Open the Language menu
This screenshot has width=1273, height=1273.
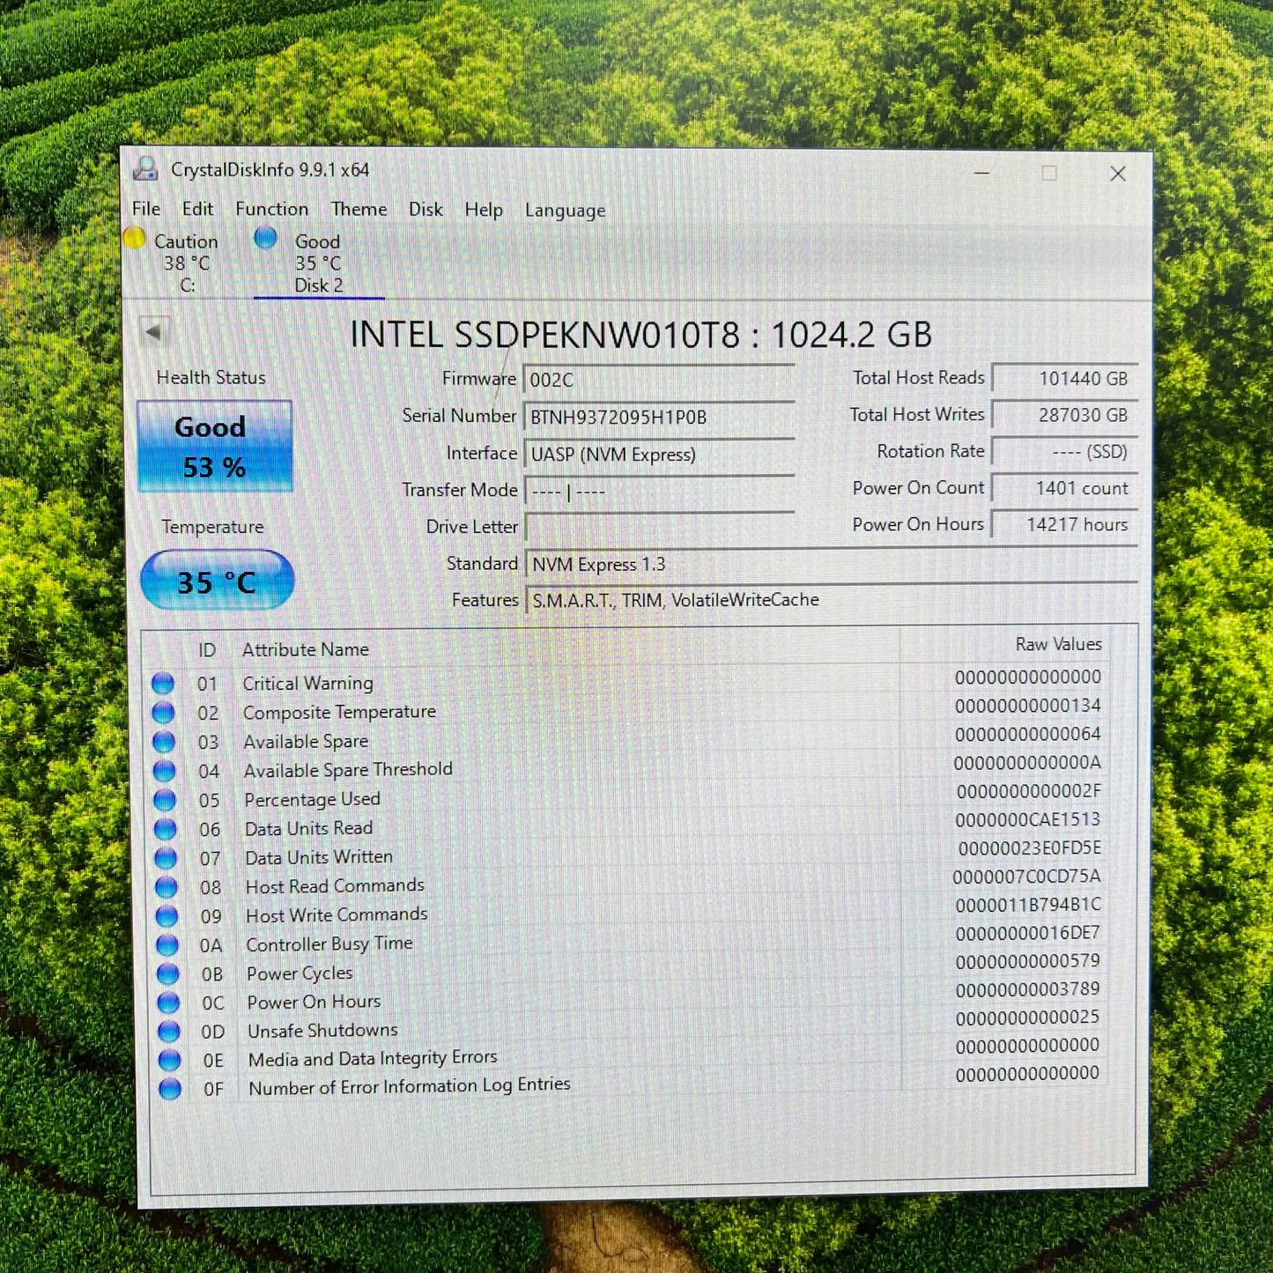pos(565,211)
